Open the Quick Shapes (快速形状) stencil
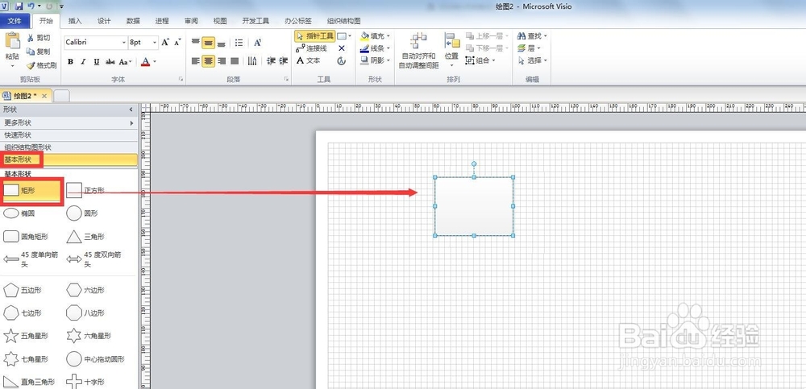Image resolution: width=806 pixels, height=389 pixels. coord(69,135)
